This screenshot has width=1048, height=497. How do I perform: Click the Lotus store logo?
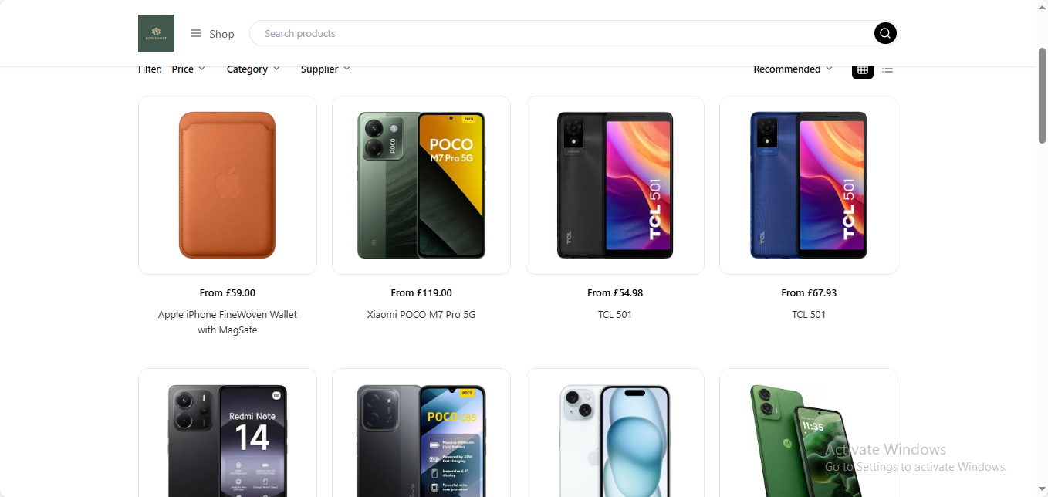coord(156,33)
